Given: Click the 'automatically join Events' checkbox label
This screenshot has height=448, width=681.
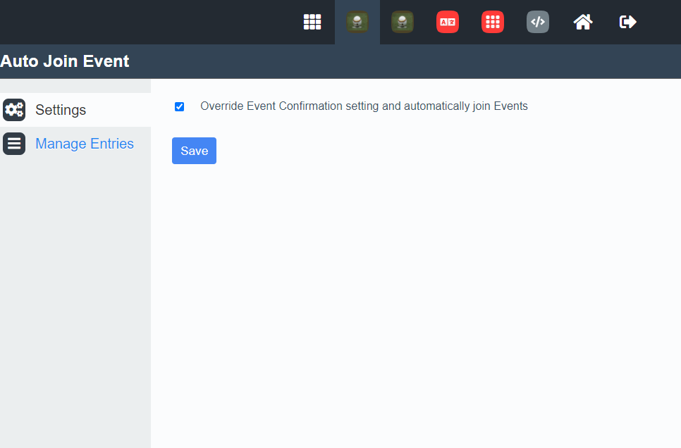Looking at the screenshot, I should [364, 106].
